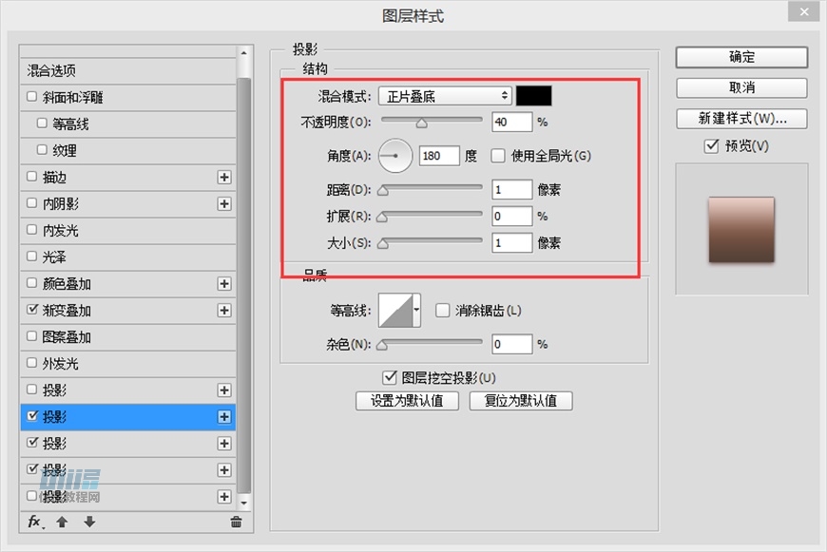Click the 大小 slider handle
This screenshot has width=827, height=552.
[x=383, y=243]
